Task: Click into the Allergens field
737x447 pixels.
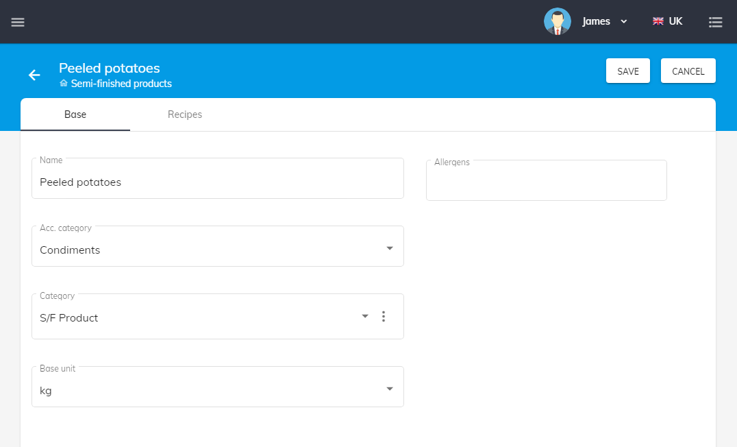Action: pyautogui.click(x=546, y=184)
